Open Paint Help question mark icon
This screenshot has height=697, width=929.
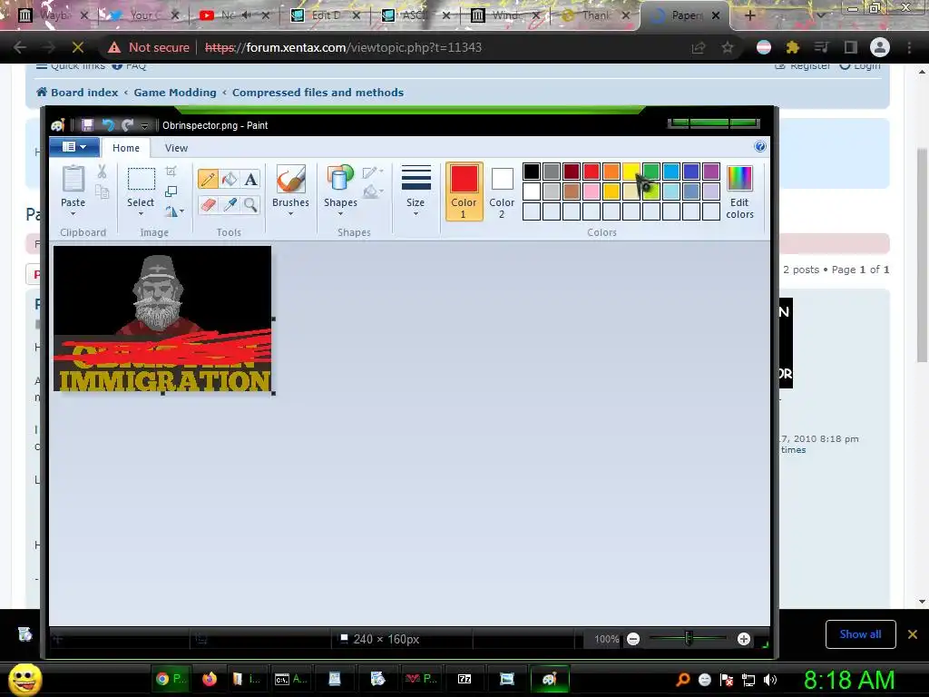coord(760,146)
